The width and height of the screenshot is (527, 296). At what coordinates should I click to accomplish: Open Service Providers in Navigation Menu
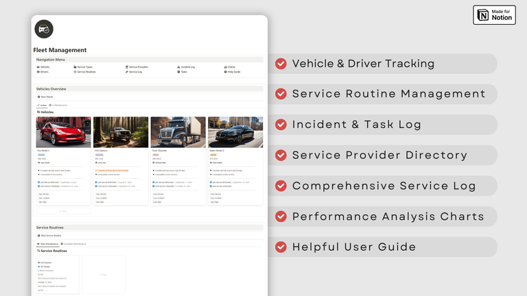[x=137, y=67]
